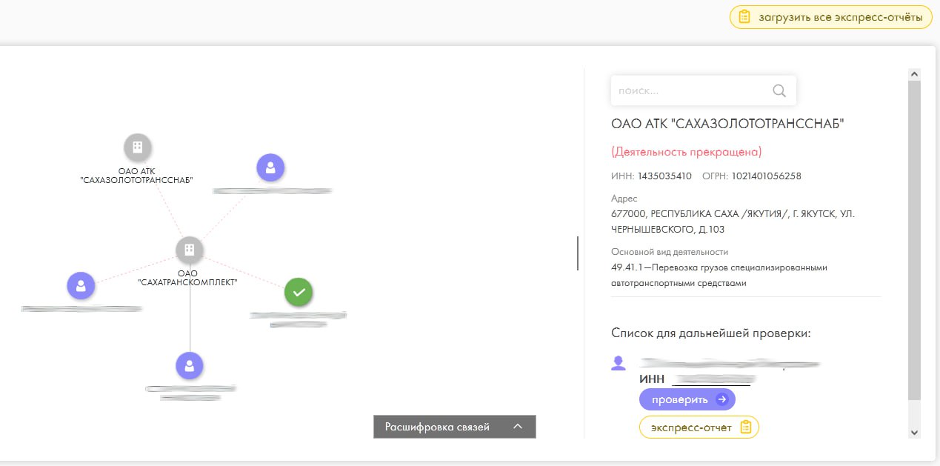The image size is (940, 466).
Task: Click the ИНН value 1435035410
Action: point(664,176)
